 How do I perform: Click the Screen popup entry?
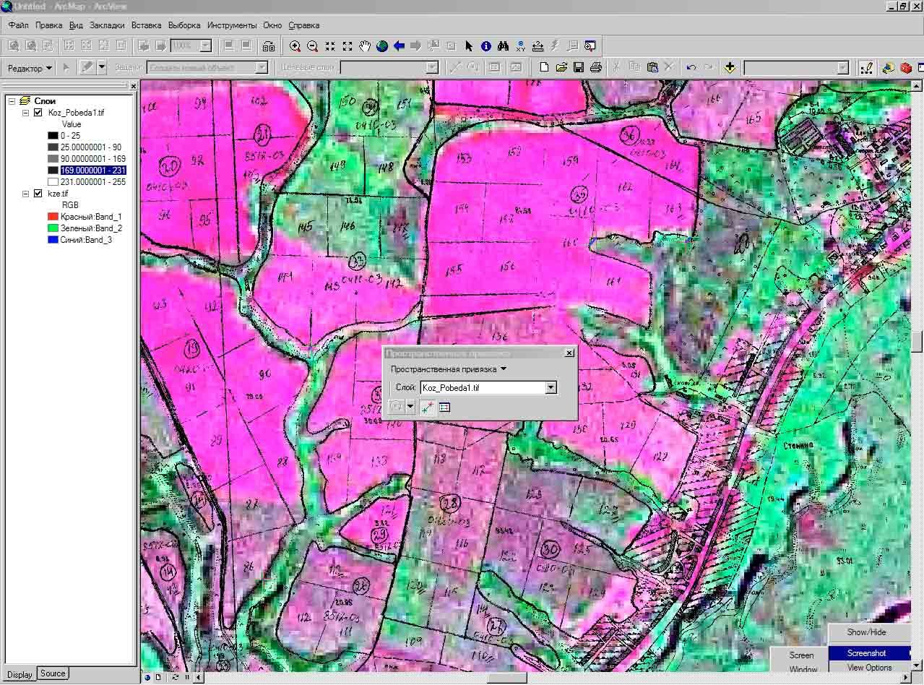click(x=801, y=655)
